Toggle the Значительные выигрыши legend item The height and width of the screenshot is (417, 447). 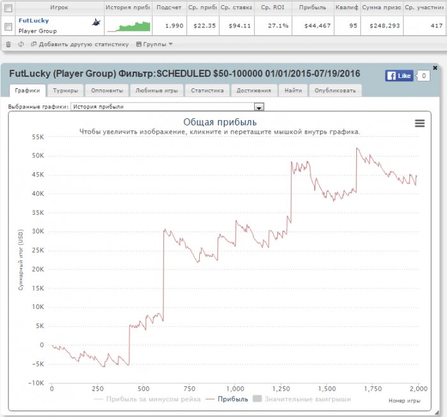(302, 399)
